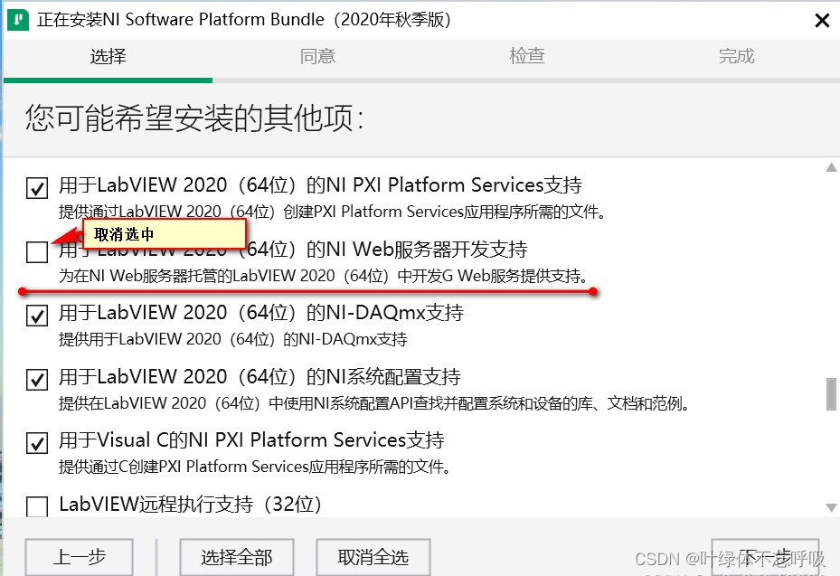Uncheck NI PXI Platform Services for LabVIEW 2020
Image resolution: width=840 pixels, height=576 pixels.
(36, 187)
